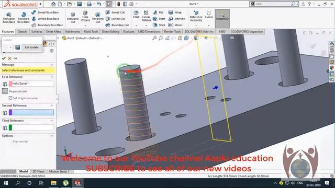This screenshot has height=188, width=335.
Task: Open the Curves tools
Action: pos(209,15)
